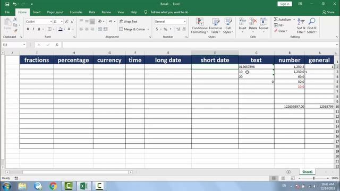
Task: Center cell text horizontally
Action: [87, 29]
